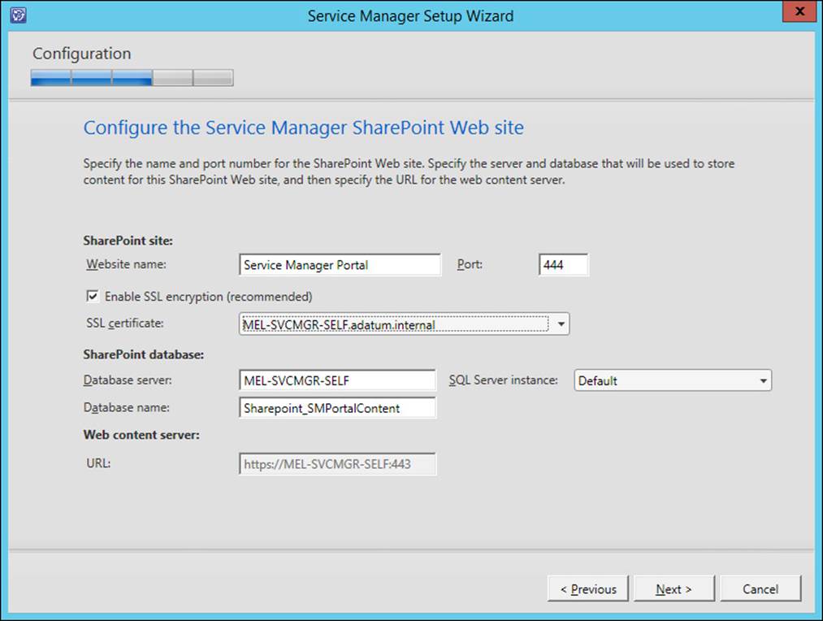This screenshot has height=621, width=823.
Task: Cancel the setup wizard
Action: 760,589
